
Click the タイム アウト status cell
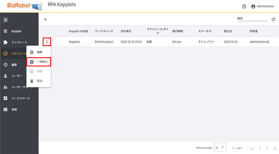click(x=206, y=42)
